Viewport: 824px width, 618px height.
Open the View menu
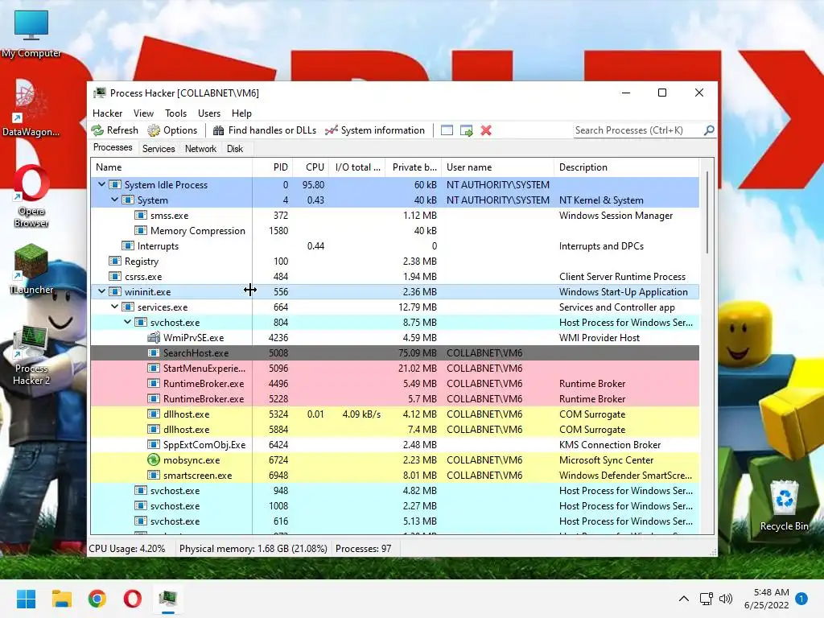pos(143,113)
